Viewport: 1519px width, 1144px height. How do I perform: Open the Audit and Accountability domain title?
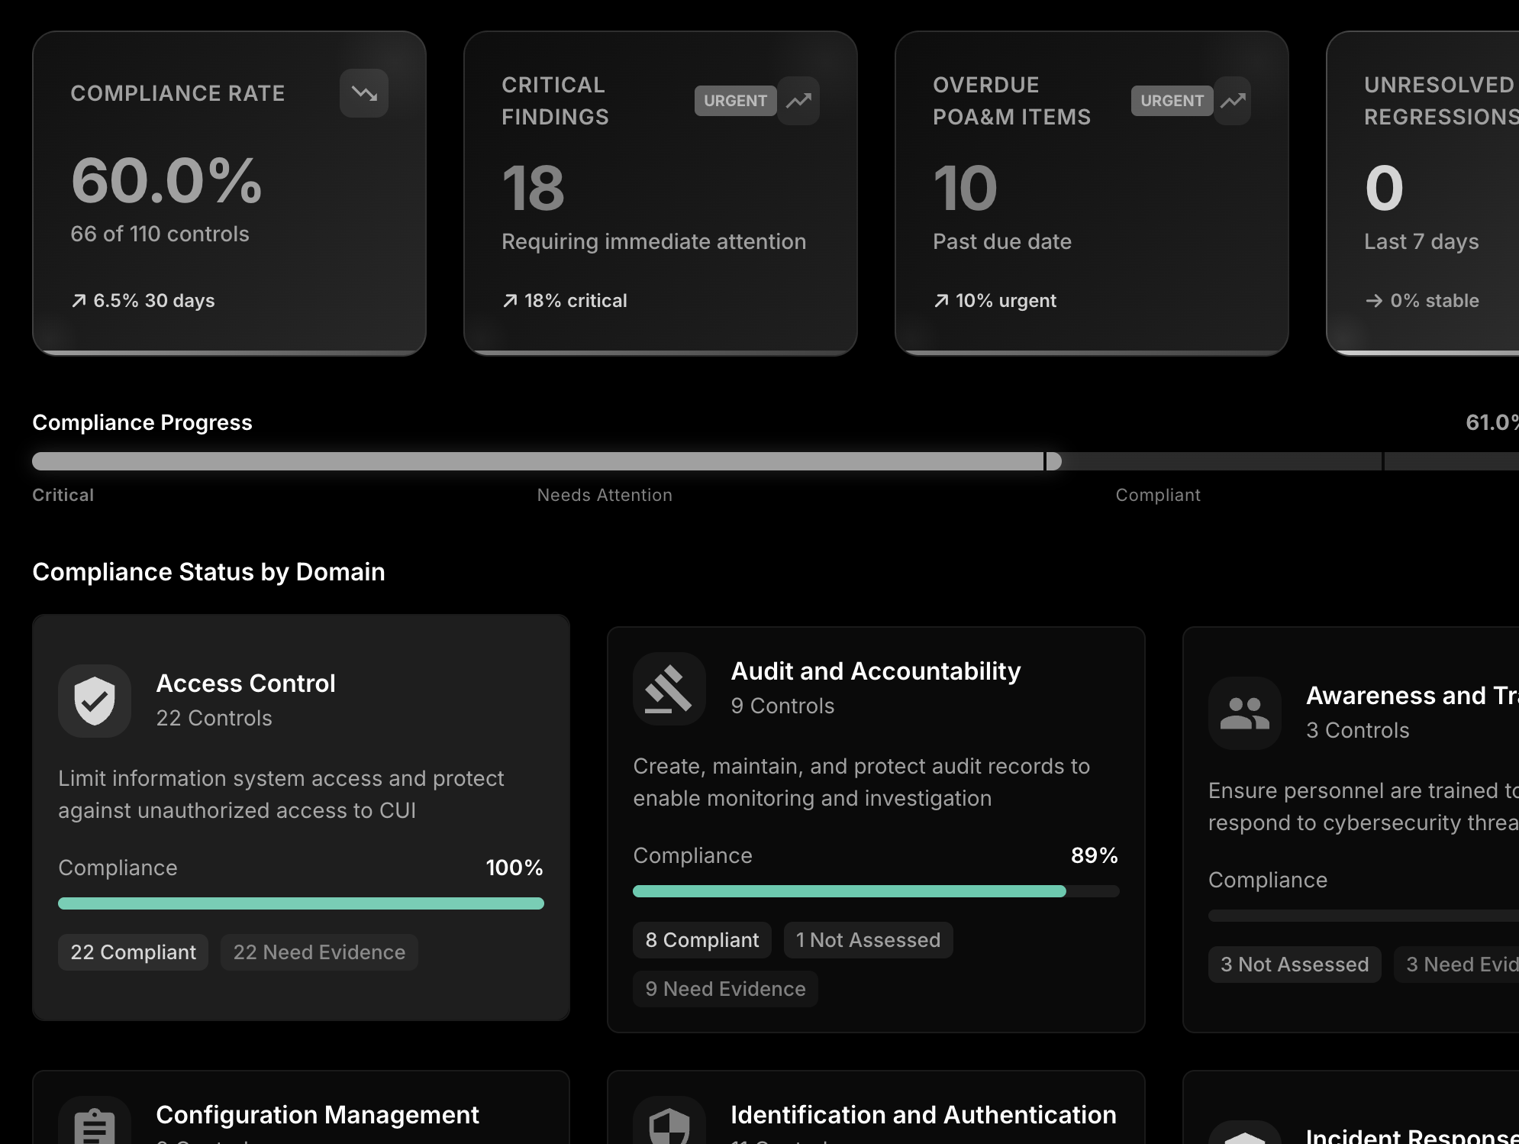(x=876, y=671)
